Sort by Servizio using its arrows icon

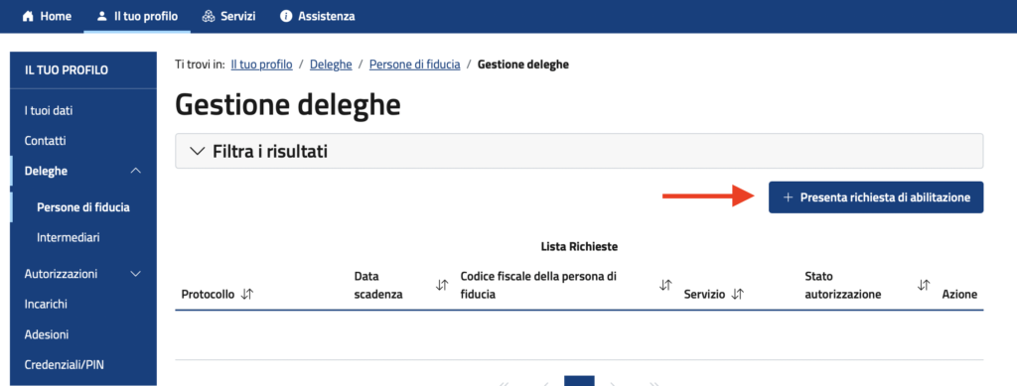point(737,294)
